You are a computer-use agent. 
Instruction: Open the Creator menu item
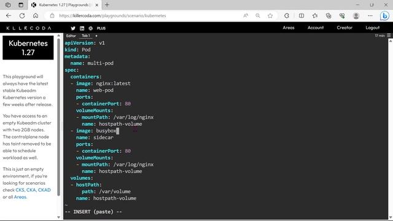click(344, 28)
